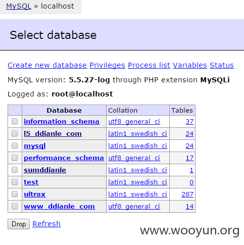Viewport: 244px width, 245px height.
Task: Tick the information_schema checkbox
Action: tap(15, 121)
